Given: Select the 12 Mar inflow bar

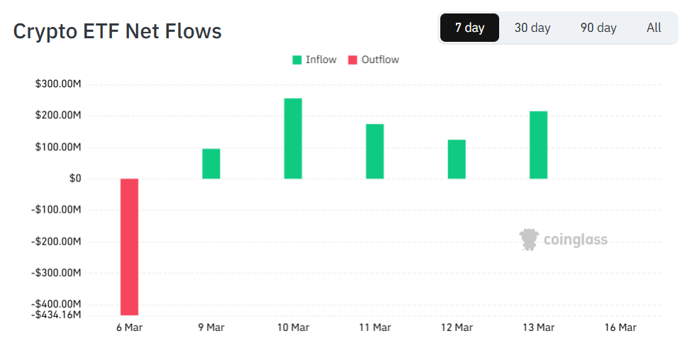Looking at the screenshot, I should (x=457, y=159).
